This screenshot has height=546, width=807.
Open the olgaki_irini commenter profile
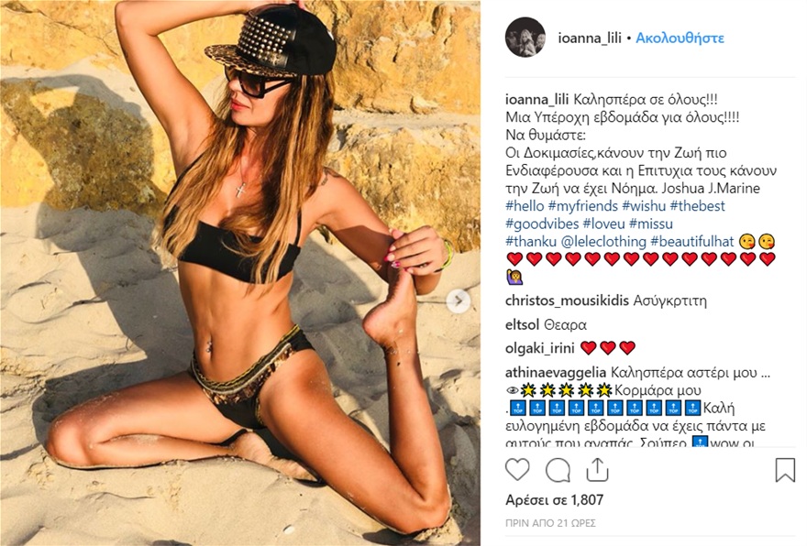click(539, 348)
